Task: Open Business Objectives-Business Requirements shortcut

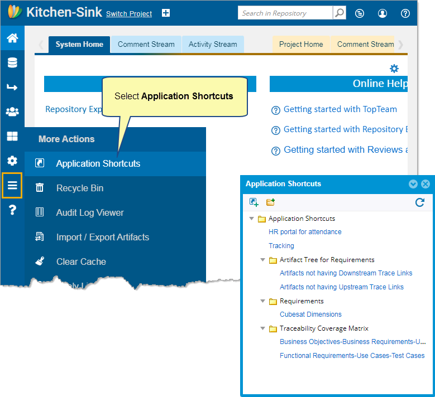Action: pos(352,342)
